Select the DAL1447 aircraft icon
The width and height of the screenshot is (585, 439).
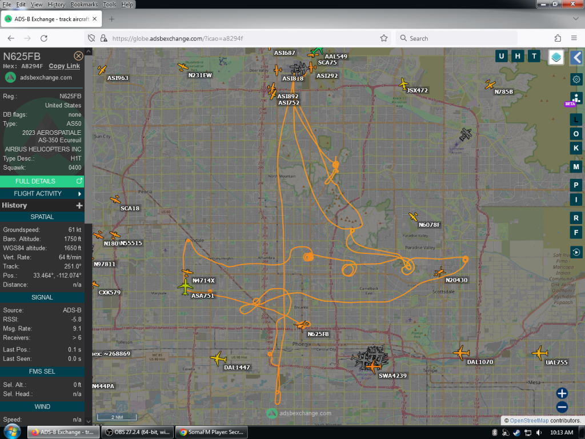point(218,359)
